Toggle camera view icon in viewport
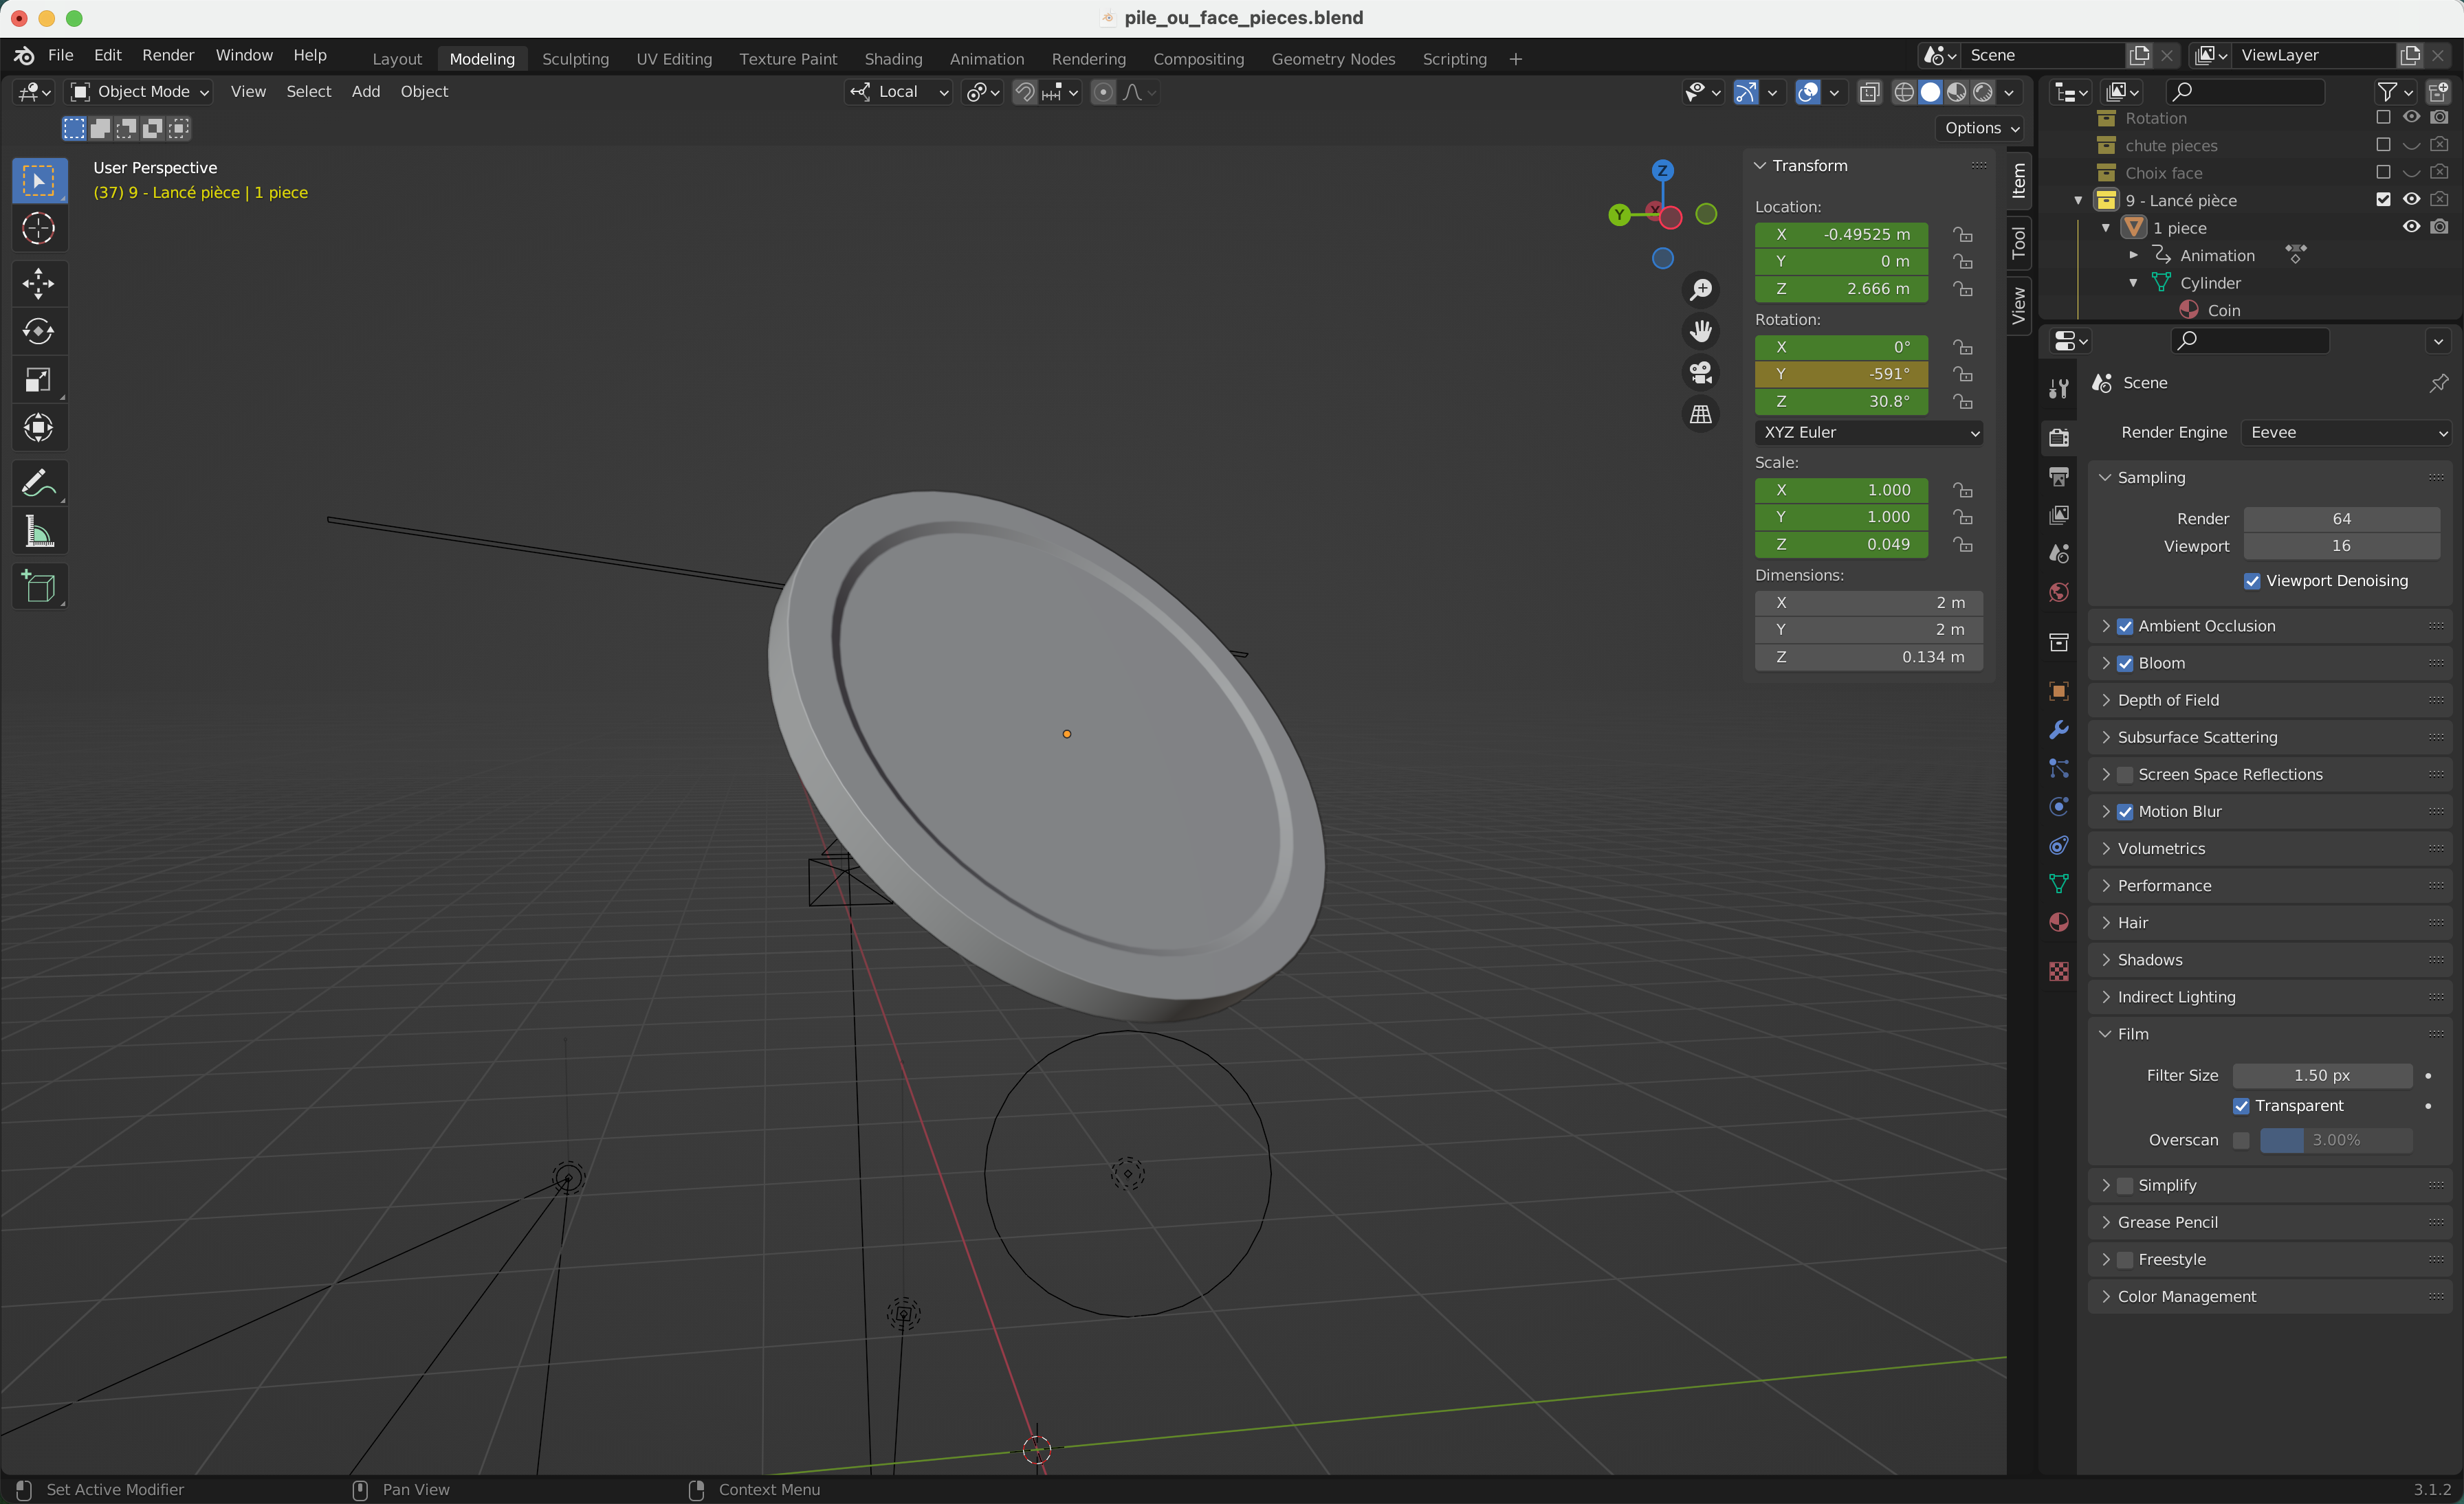Viewport: 2464px width, 1504px height. (x=1700, y=373)
